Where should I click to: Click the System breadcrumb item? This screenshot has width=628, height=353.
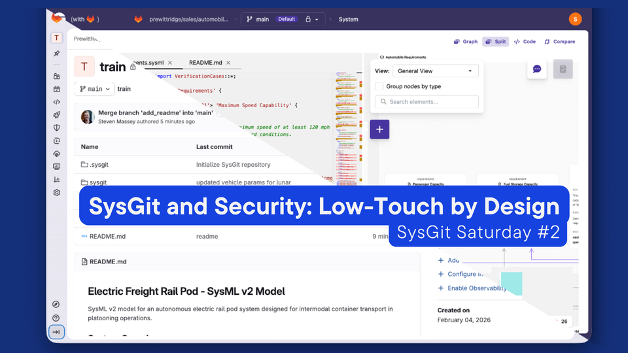point(349,19)
